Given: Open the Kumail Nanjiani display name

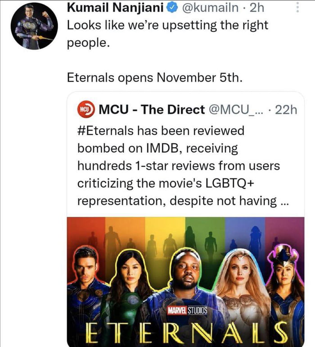Looking at the screenshot, I should tap(117, 8).
